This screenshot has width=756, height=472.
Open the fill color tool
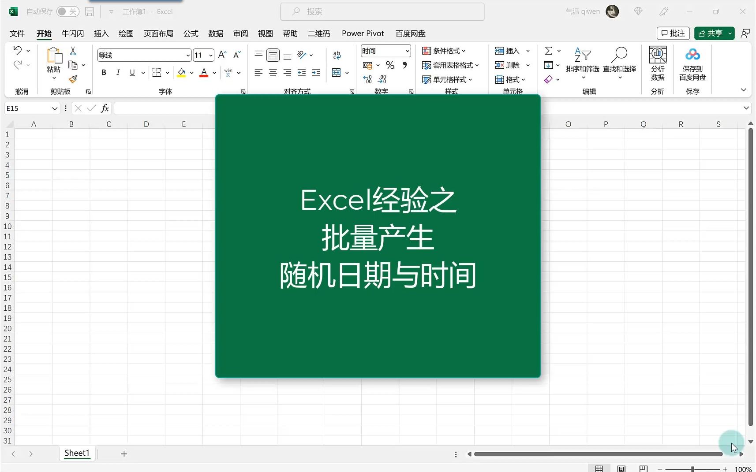[181, 72]
